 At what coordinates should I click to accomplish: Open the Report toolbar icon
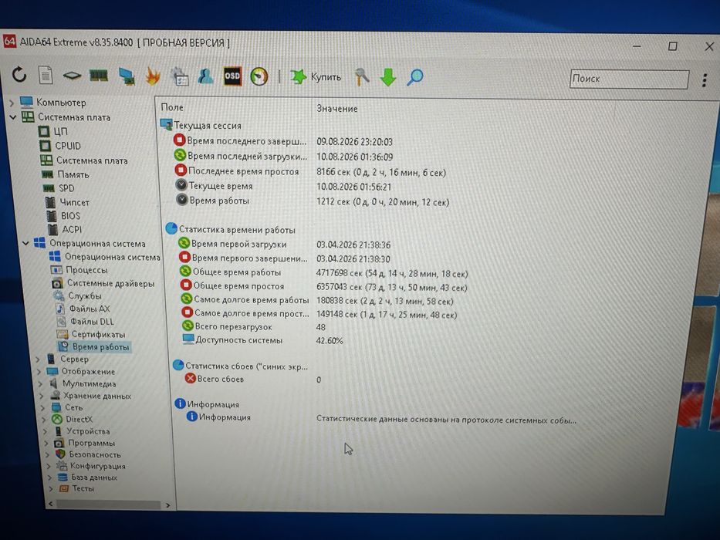tap(45, 75)
